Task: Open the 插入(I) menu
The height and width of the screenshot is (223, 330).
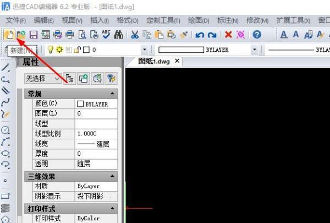Action: point(100,20)
